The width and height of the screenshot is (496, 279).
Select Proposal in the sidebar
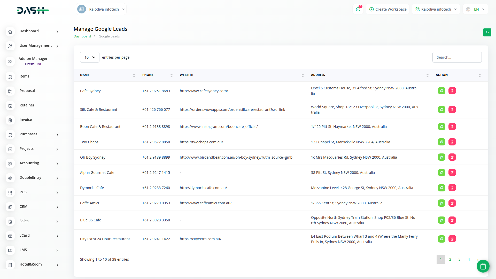click(27, 91)
